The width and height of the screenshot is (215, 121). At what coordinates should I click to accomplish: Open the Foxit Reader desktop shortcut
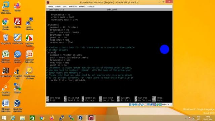17,39
